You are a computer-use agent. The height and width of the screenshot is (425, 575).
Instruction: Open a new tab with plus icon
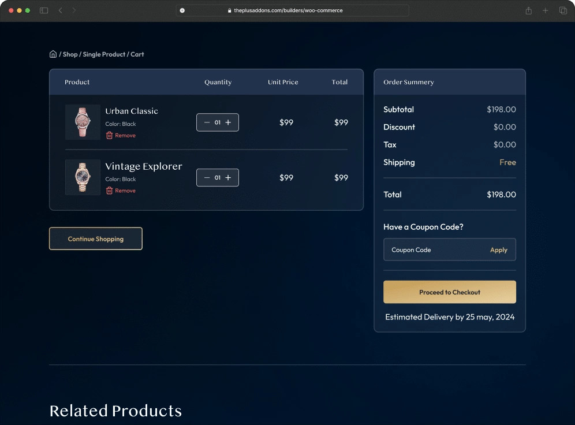click(546, 10)
